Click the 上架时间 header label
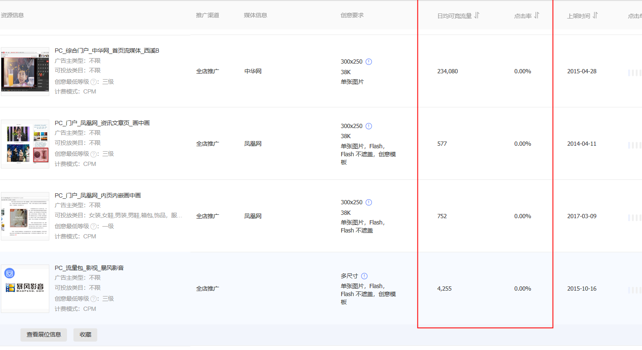 point(578,16)
